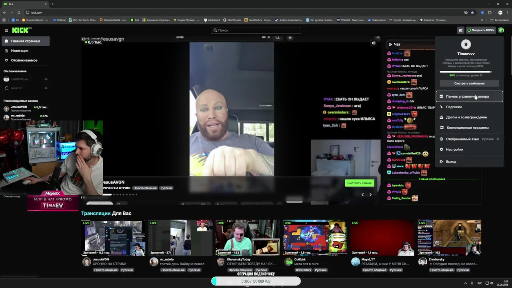Open Настройки from the profile menu

(469, 150)
